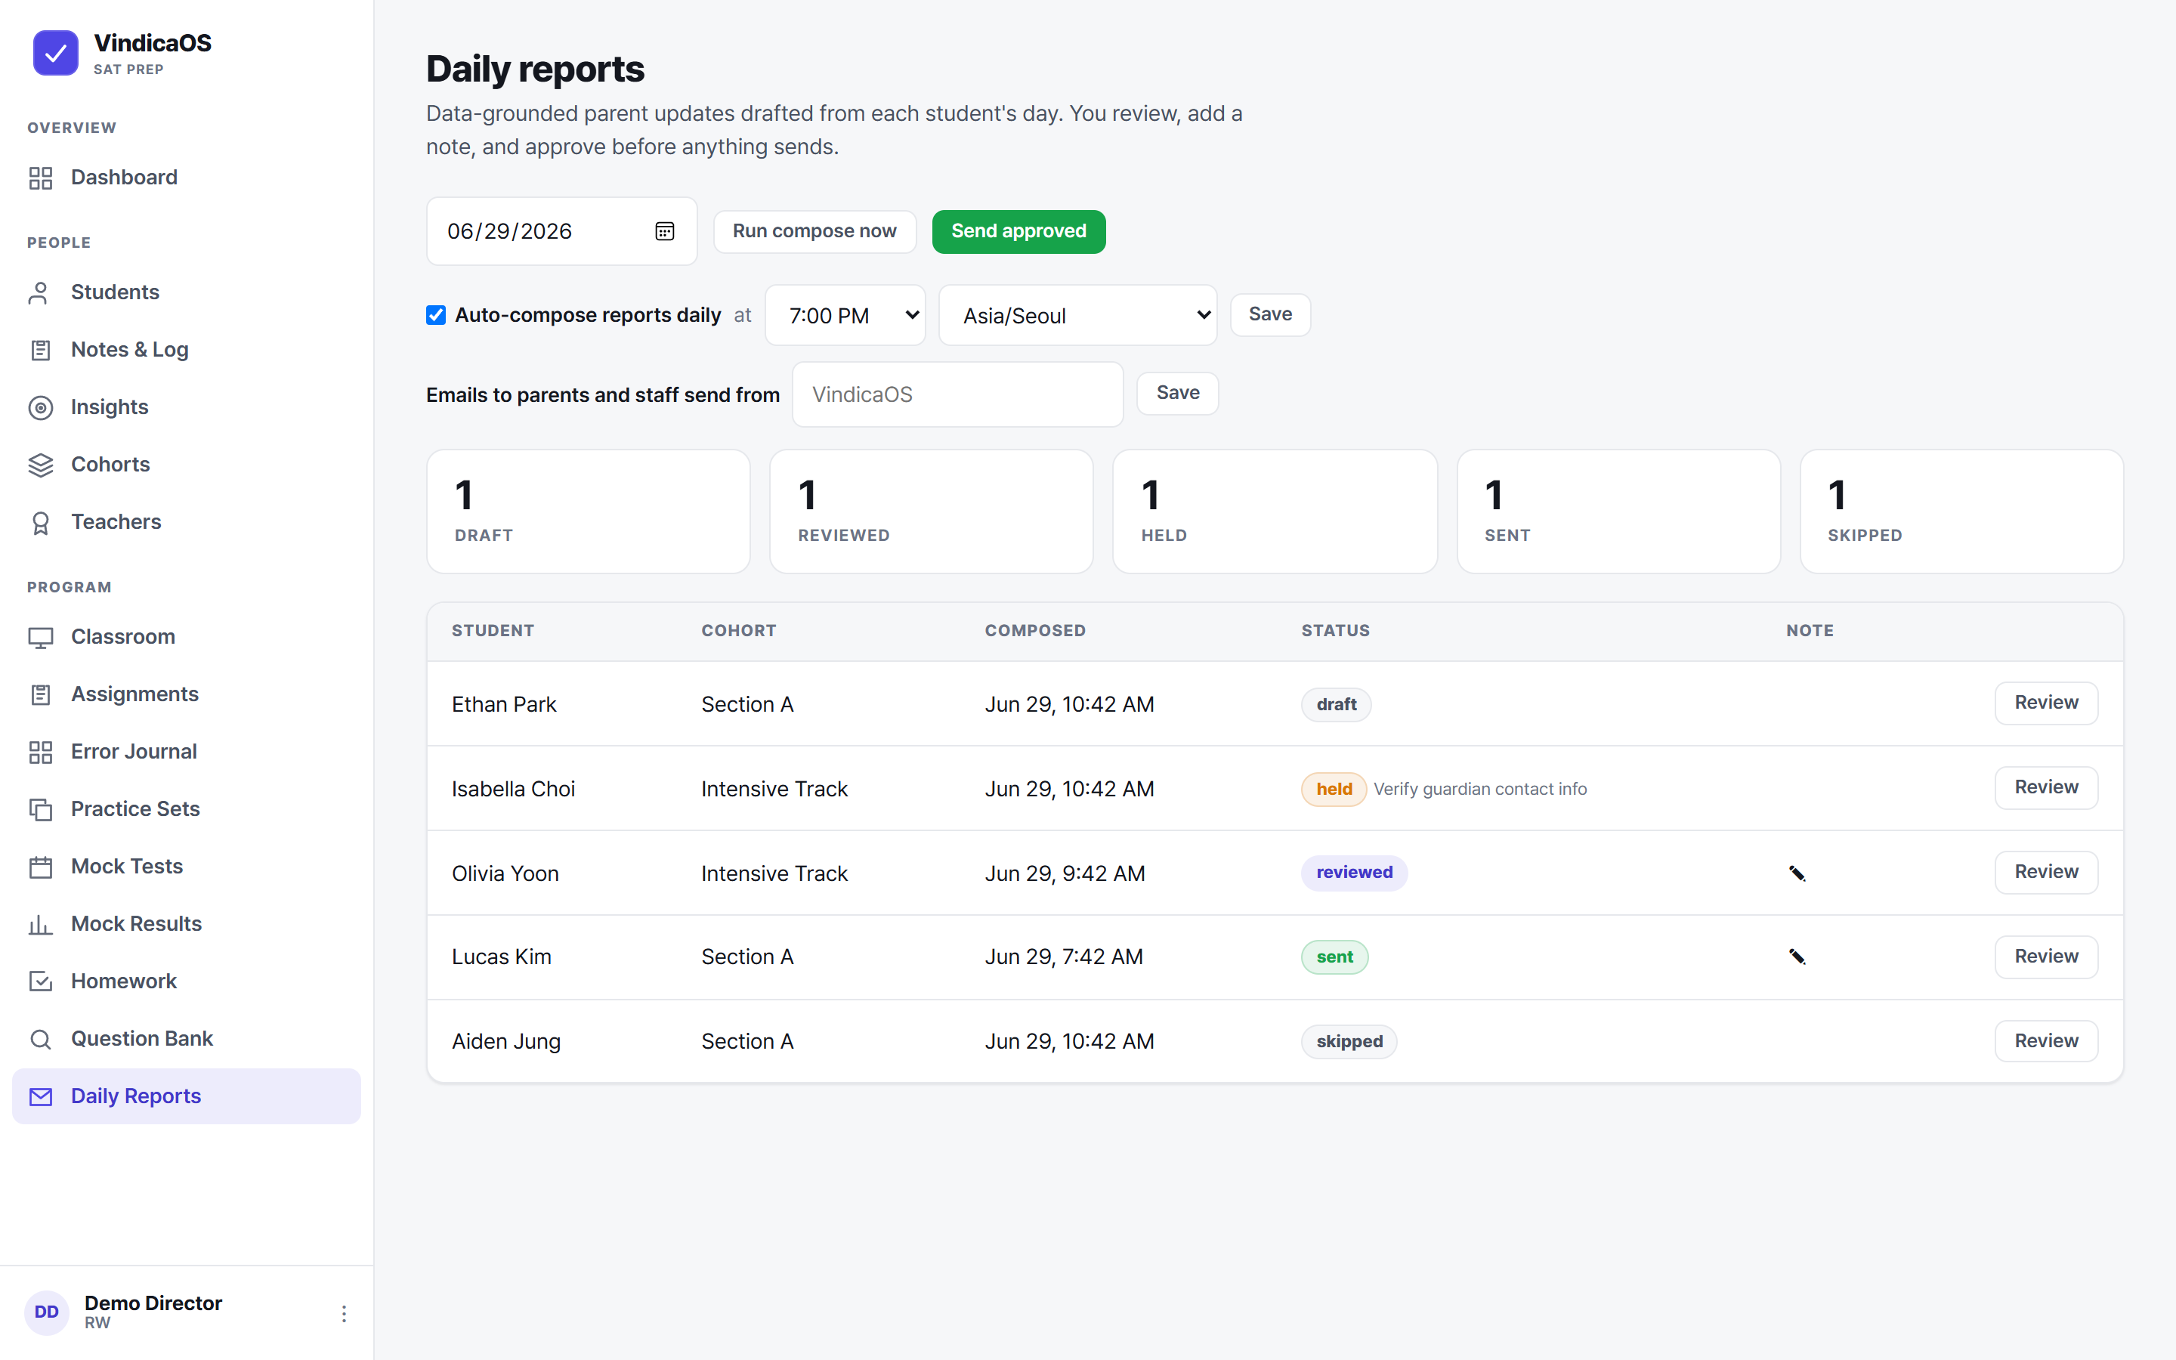The image size is (2176, 1360).
Task: Click the Practice Sets copy icon
Action: coord(41,811)
